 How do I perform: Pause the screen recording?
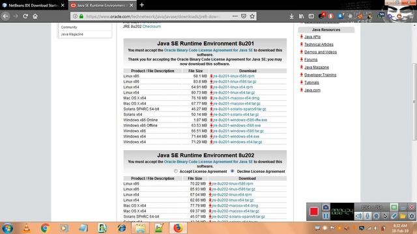tap(326, 216)
